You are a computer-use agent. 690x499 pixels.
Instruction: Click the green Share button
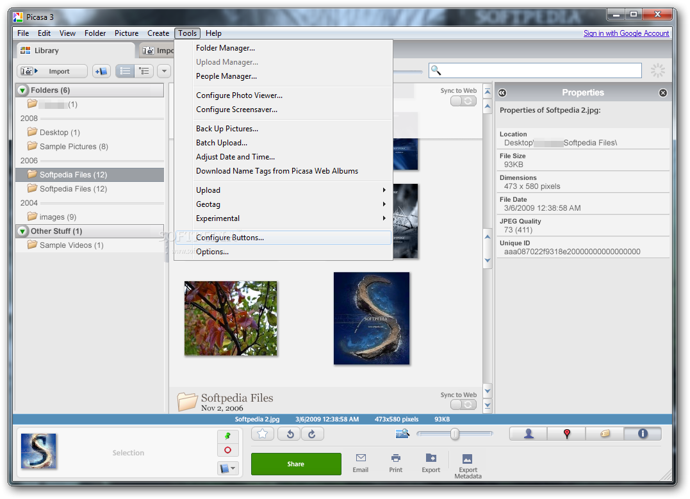[x=296, y=464]
